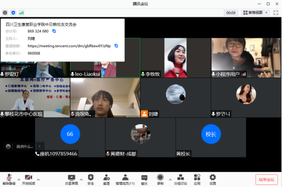Check the green network signal icon
The width and height of the screenshot is (282, 187).
pyautogui.click(x=21, y=13)
